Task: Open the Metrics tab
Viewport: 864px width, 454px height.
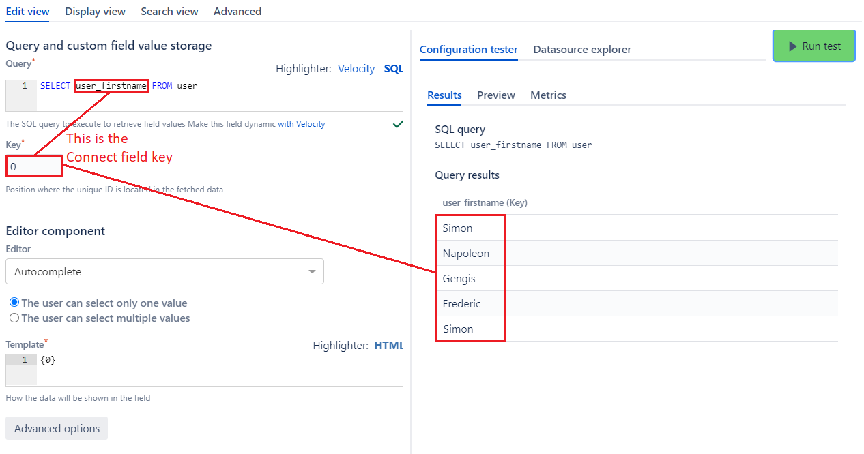Action: (548, 95)
